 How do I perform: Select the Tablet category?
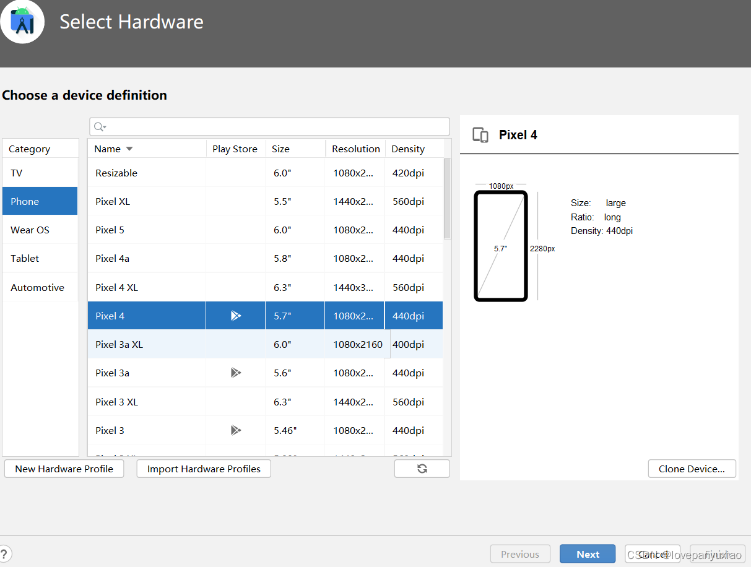(x=40, y=258)
